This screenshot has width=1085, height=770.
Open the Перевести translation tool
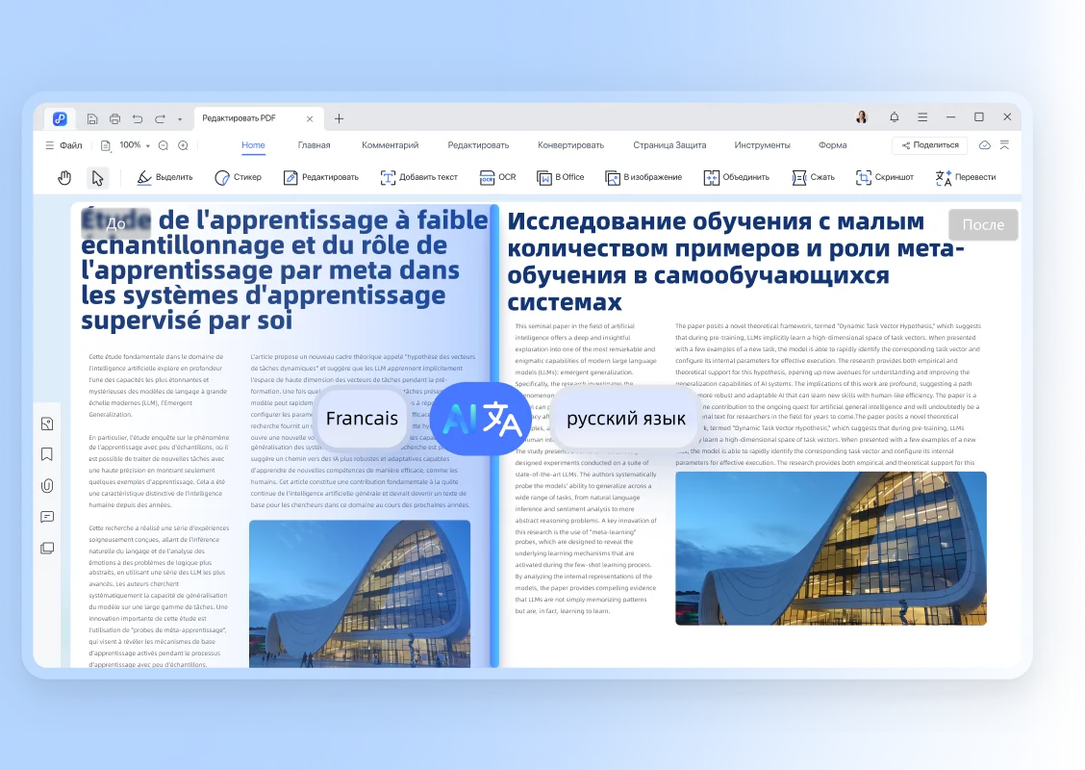pyautogui.click(x=965, y=177)
